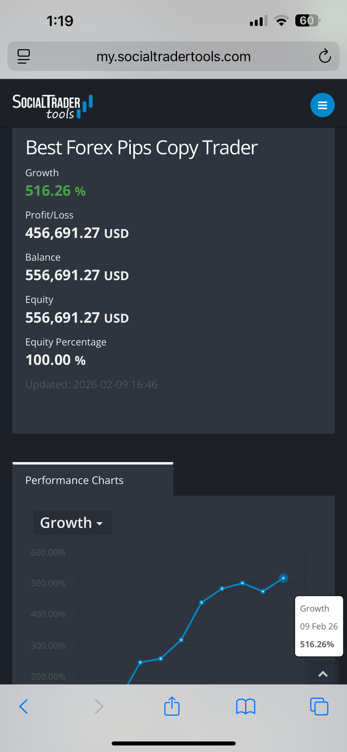The image size is (347, 752).
Task: Tap the 516.26 % growth value
Action: click(55, 191)
